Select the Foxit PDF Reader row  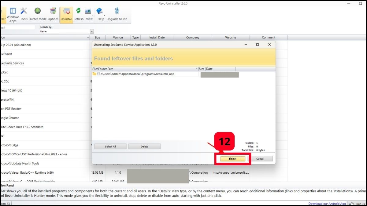click(45, 109)
